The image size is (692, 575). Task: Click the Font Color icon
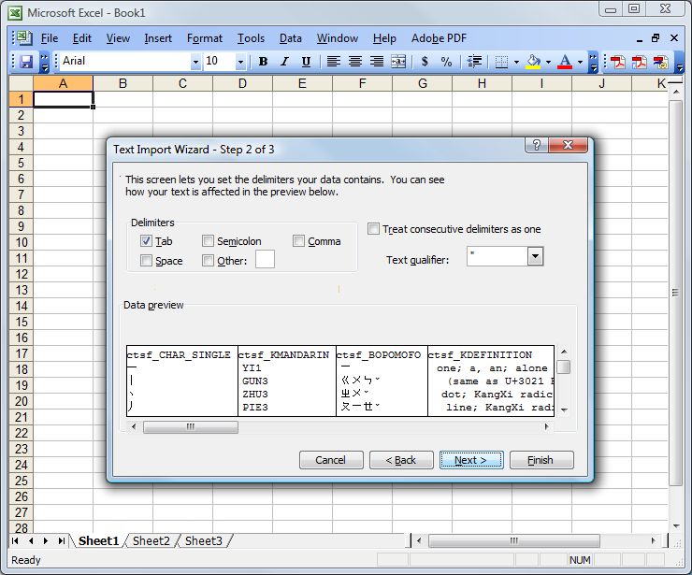click(565, 62)
